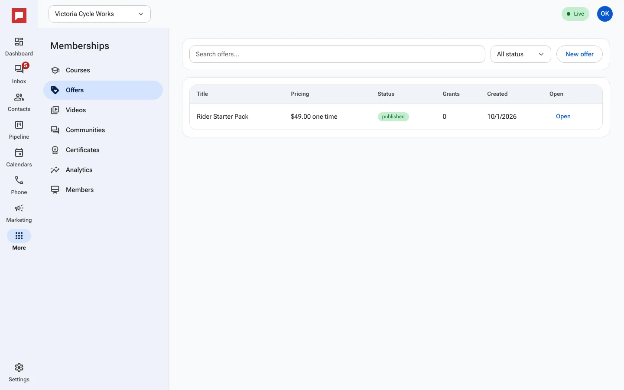This screenshot has width=624, height=390.
Task: Click the Status column header
Action: [386, 94]
